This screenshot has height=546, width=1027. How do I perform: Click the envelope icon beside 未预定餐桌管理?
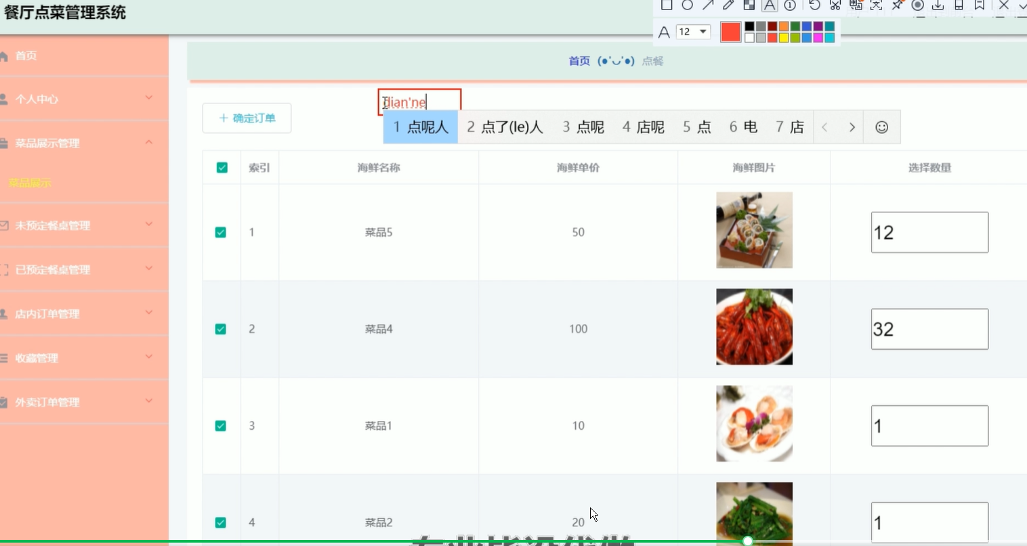[4, 225]
